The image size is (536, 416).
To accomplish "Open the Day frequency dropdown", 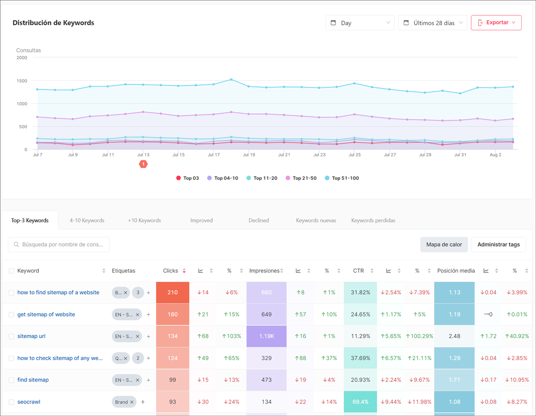I will click(x=360, y=22).
